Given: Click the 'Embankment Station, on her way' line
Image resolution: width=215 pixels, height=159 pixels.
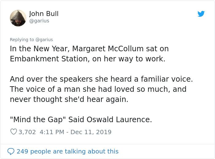Looking at the screenshot, I should pyautogui.click(x=88, y=59).
